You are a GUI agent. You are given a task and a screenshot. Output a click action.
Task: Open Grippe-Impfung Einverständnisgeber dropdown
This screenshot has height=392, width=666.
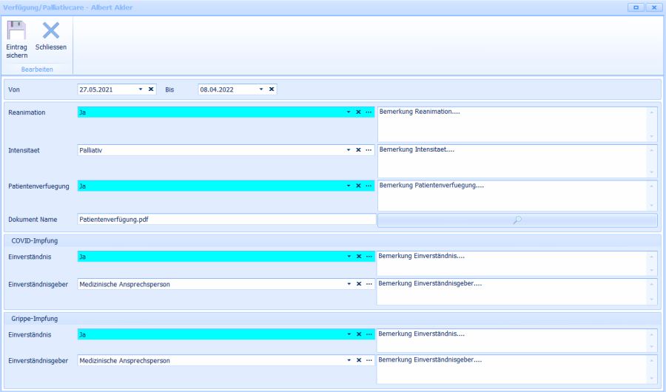[348, 361]
